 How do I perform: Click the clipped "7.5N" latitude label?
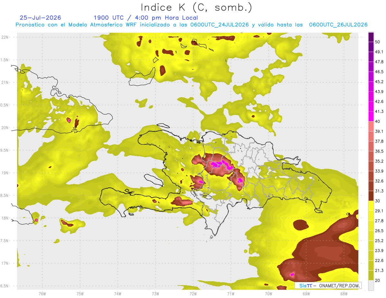(5, 241)
